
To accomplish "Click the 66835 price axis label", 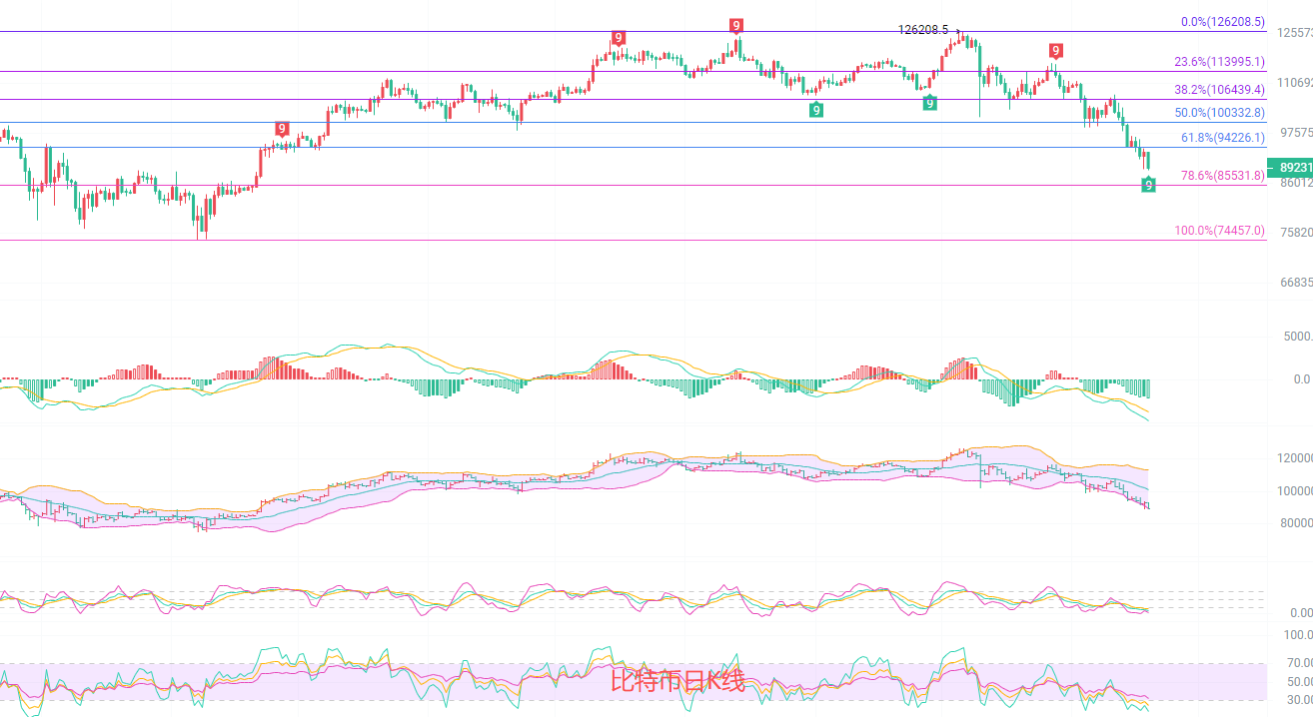I will pos(1295,283).
